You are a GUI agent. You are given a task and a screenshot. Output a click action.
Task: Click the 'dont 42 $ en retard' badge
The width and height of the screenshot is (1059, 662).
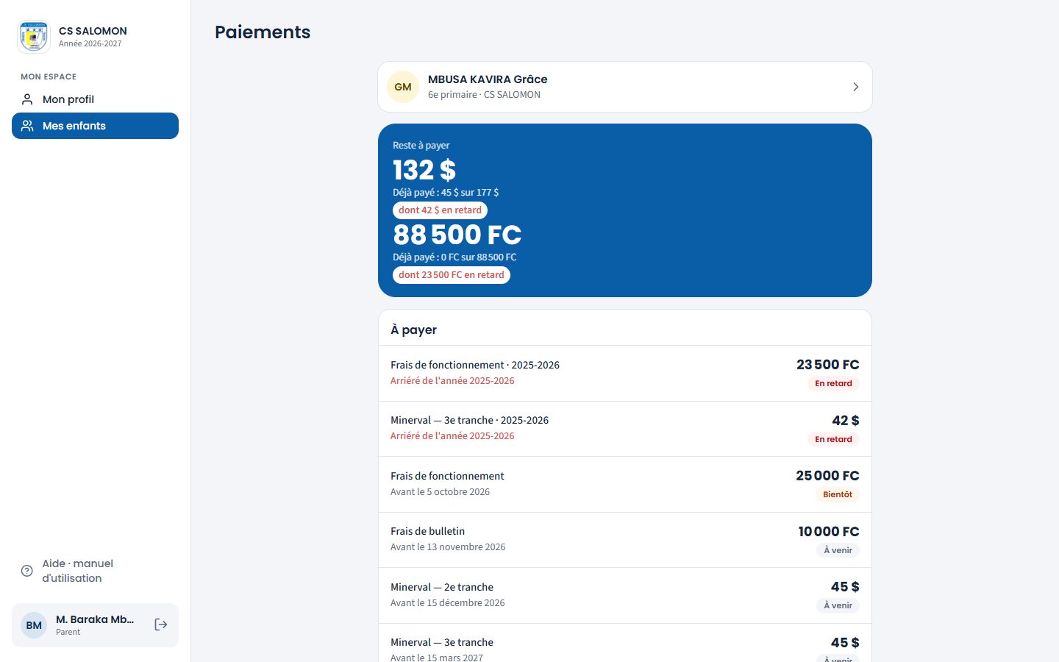[440, 210]
